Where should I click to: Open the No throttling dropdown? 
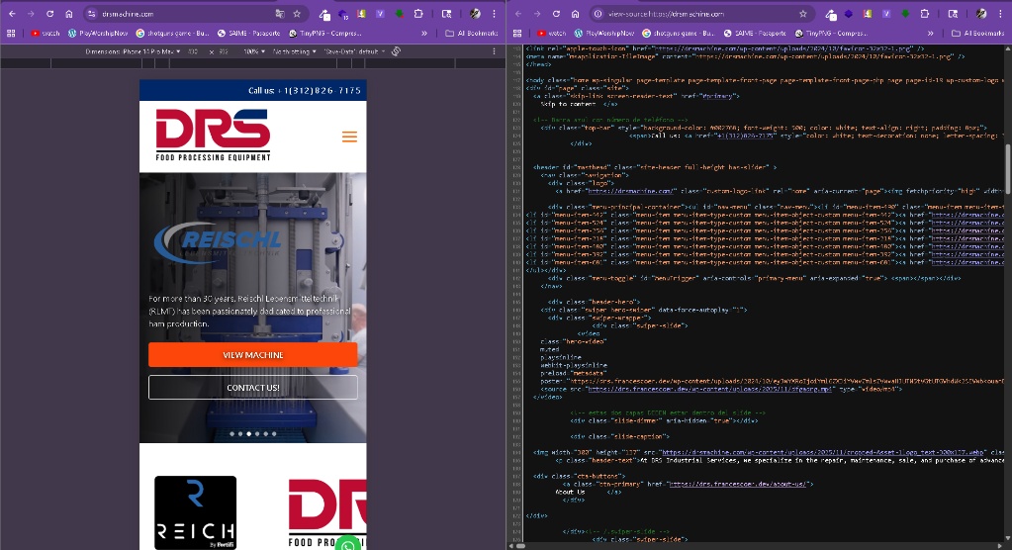coord(295,51)
